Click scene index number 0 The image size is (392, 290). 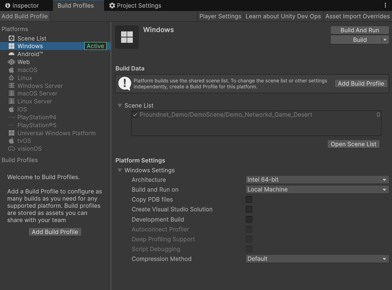[378, 115]
